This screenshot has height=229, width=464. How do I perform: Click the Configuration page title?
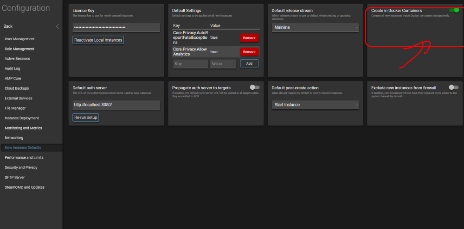[x=26, y=8]
